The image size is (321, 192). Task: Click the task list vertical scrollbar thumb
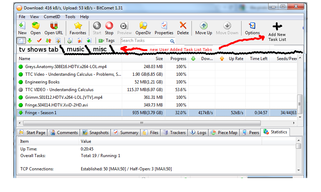tap(300, 104)
